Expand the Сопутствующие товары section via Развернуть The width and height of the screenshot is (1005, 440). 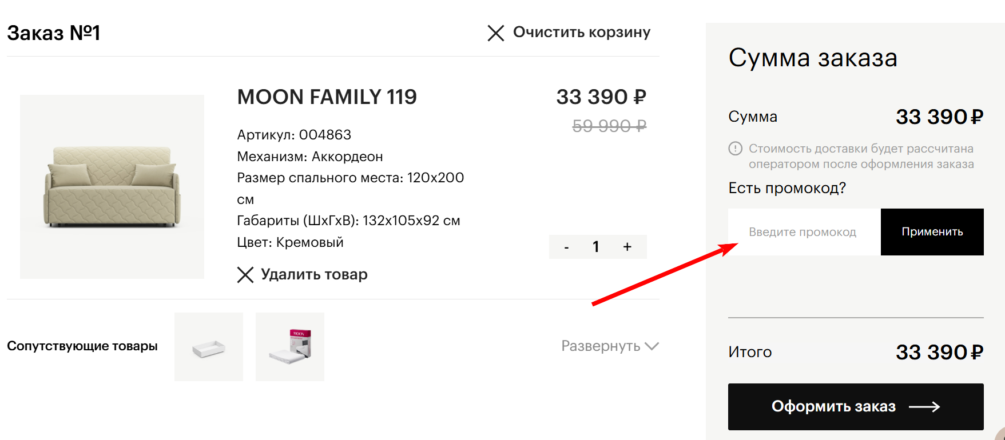click(x=602, y=346)
